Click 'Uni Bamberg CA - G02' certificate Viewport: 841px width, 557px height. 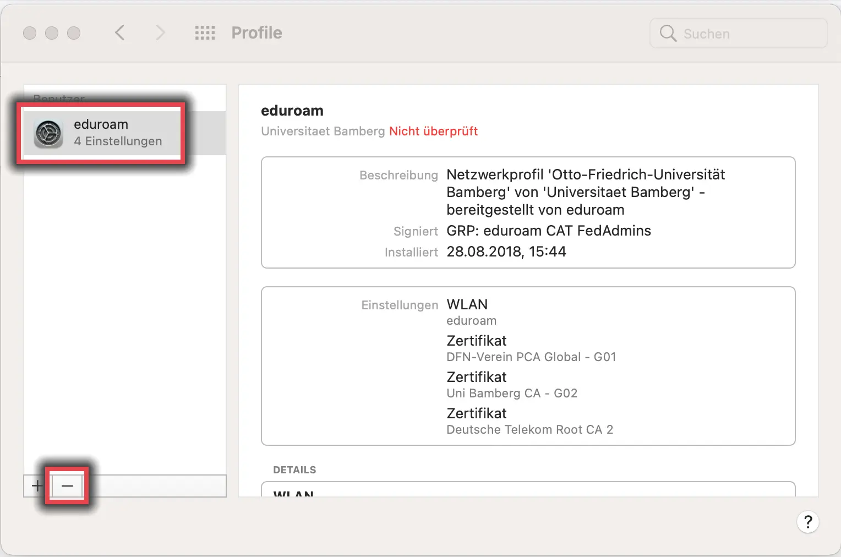click(512, 393)
